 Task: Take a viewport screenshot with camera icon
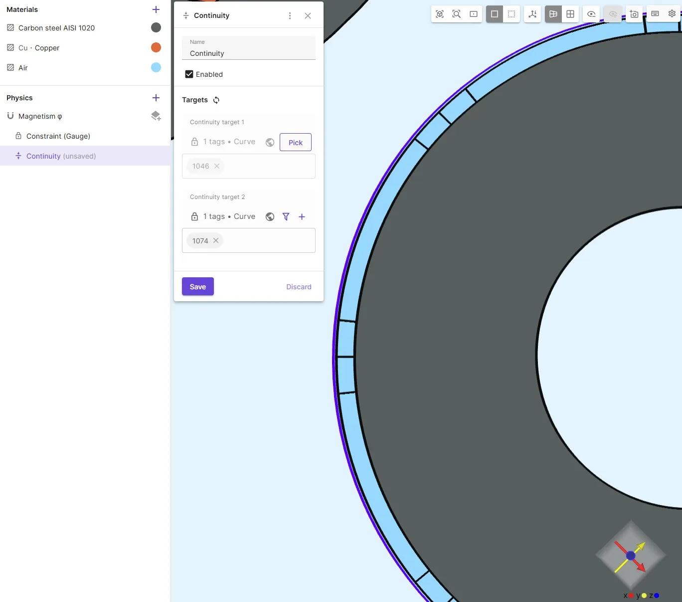634,14
